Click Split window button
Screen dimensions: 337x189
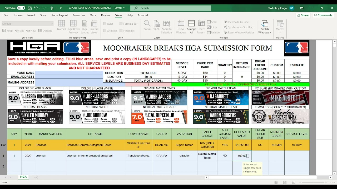[212, 22]
